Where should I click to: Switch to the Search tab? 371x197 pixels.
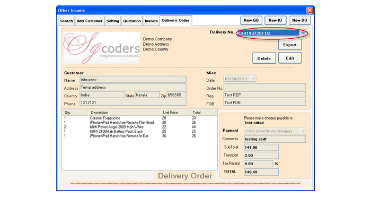point(66,21)
